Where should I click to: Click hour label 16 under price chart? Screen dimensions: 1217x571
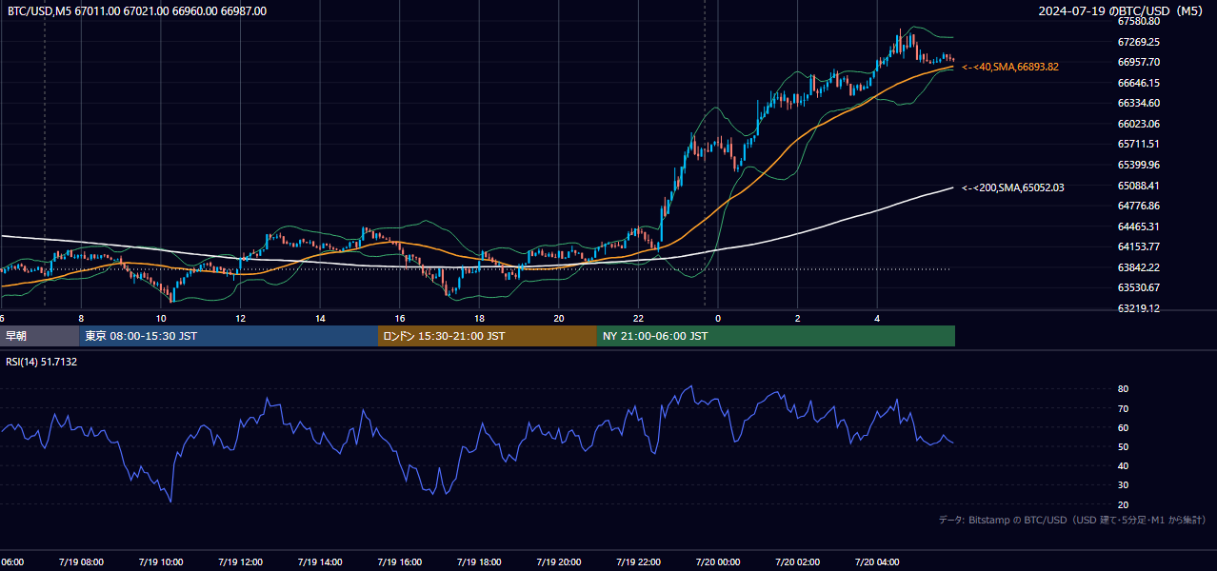(x=400, y=318)
